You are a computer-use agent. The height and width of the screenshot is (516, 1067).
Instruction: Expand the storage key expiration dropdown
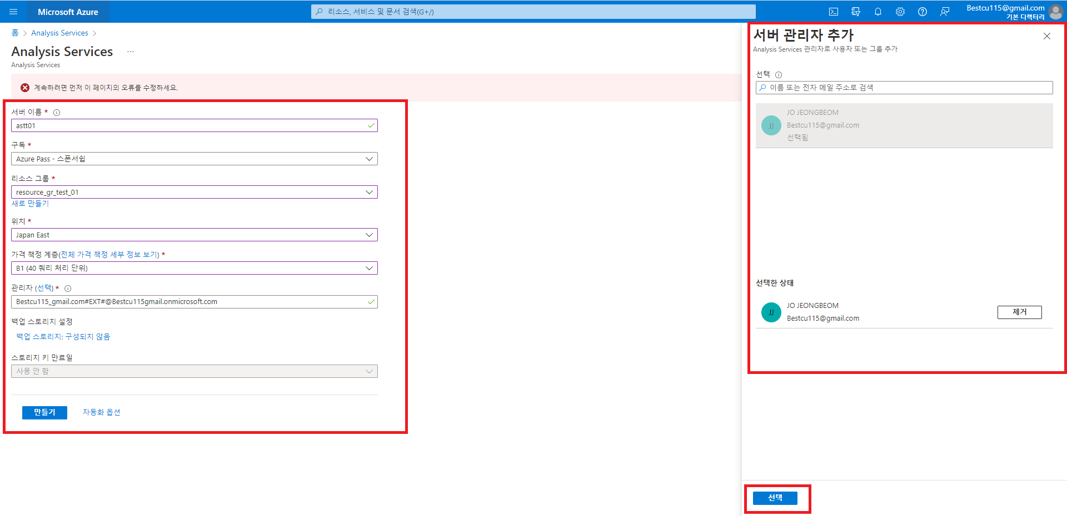tap(195, 371)
